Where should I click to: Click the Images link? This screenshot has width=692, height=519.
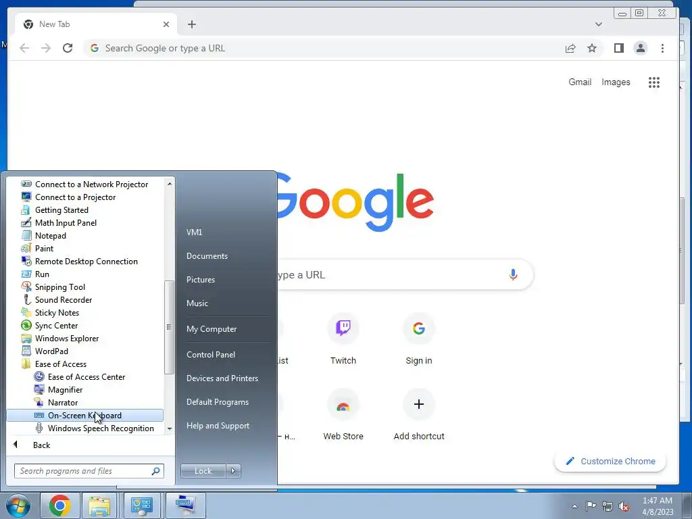click(x=616, y=82)
